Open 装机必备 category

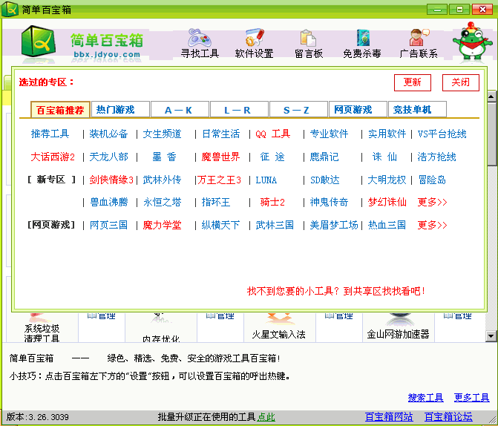(x=108, y=134)
